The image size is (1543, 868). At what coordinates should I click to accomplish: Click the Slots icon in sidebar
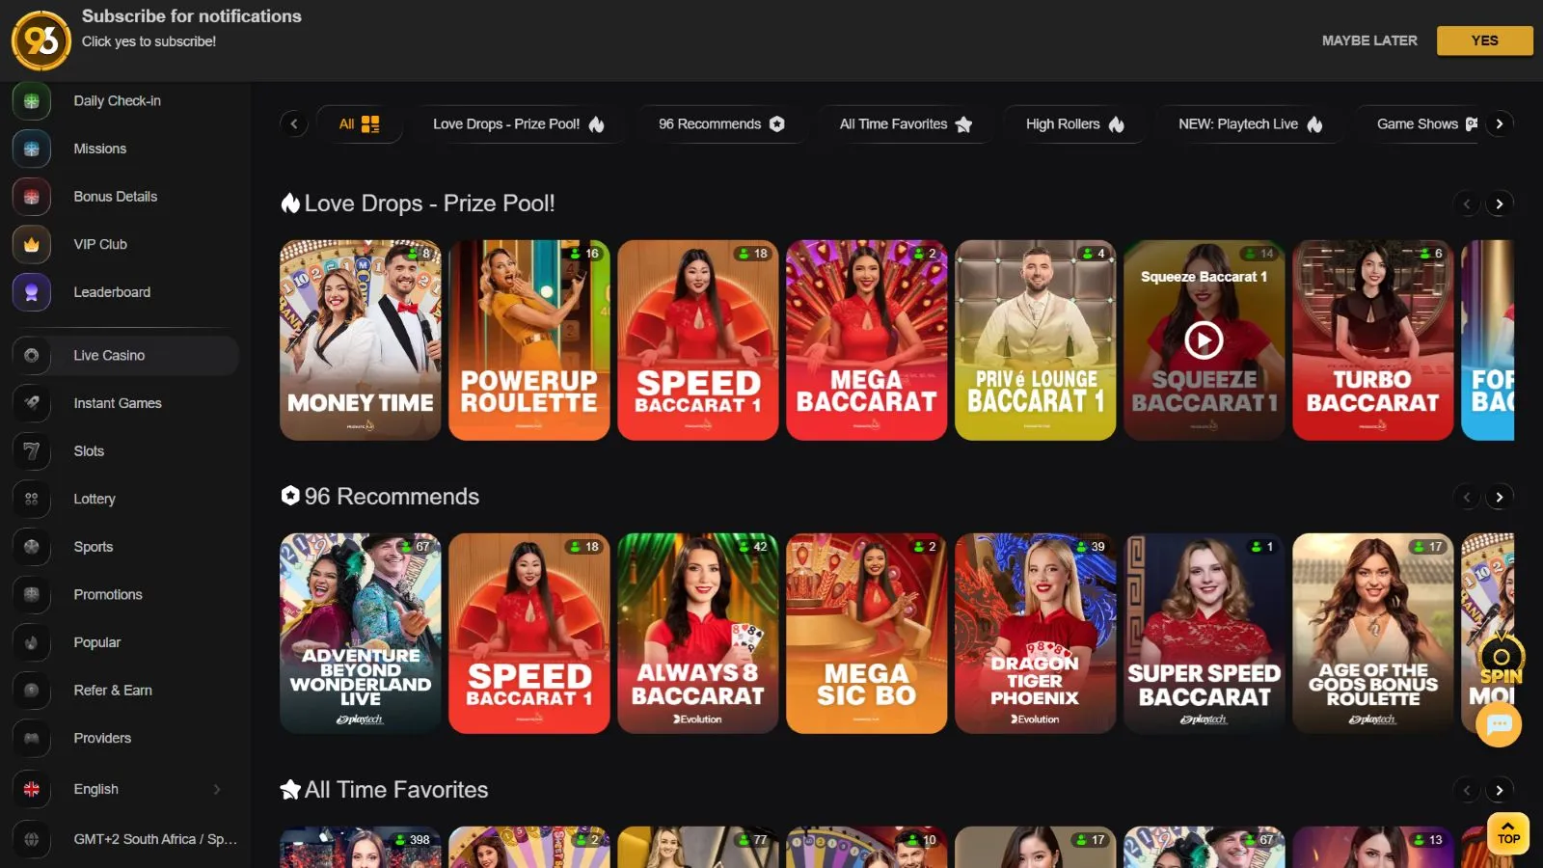32,450
